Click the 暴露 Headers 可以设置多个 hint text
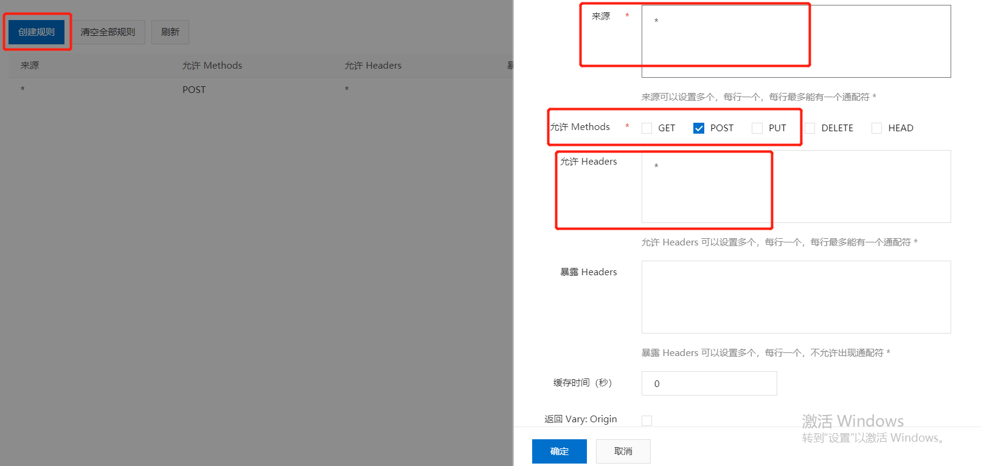 click(766, 353)
